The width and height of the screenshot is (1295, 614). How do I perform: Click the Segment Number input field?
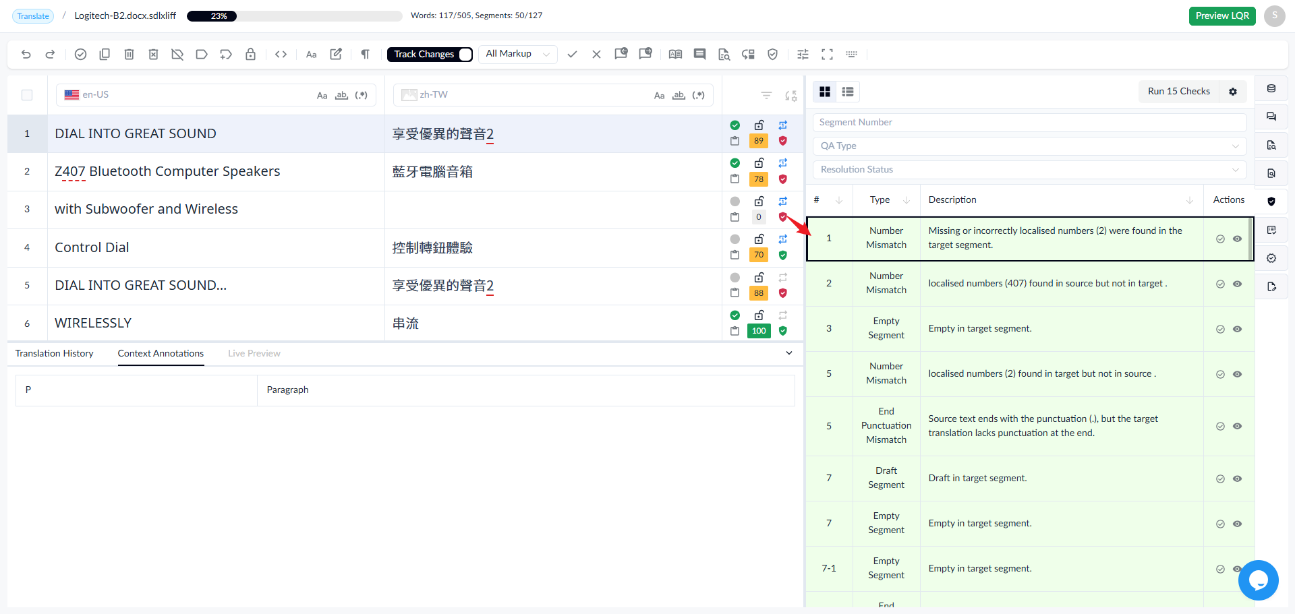coord(1029,122)
